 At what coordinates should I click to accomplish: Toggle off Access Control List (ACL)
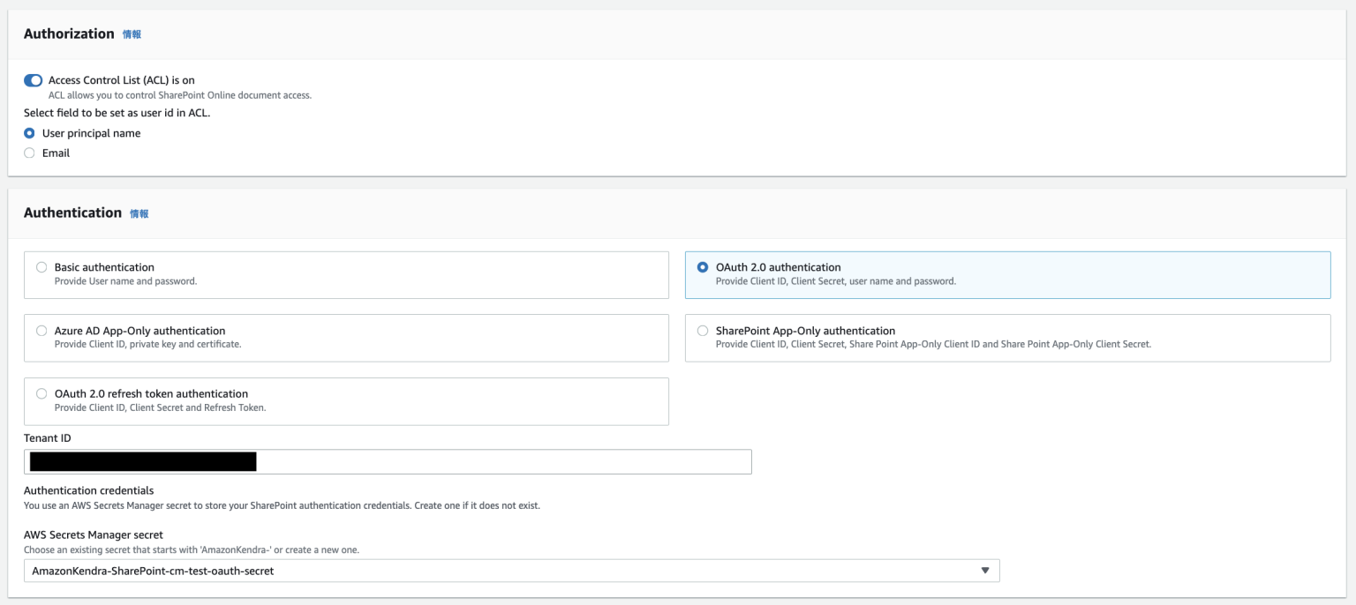(32, 79)
